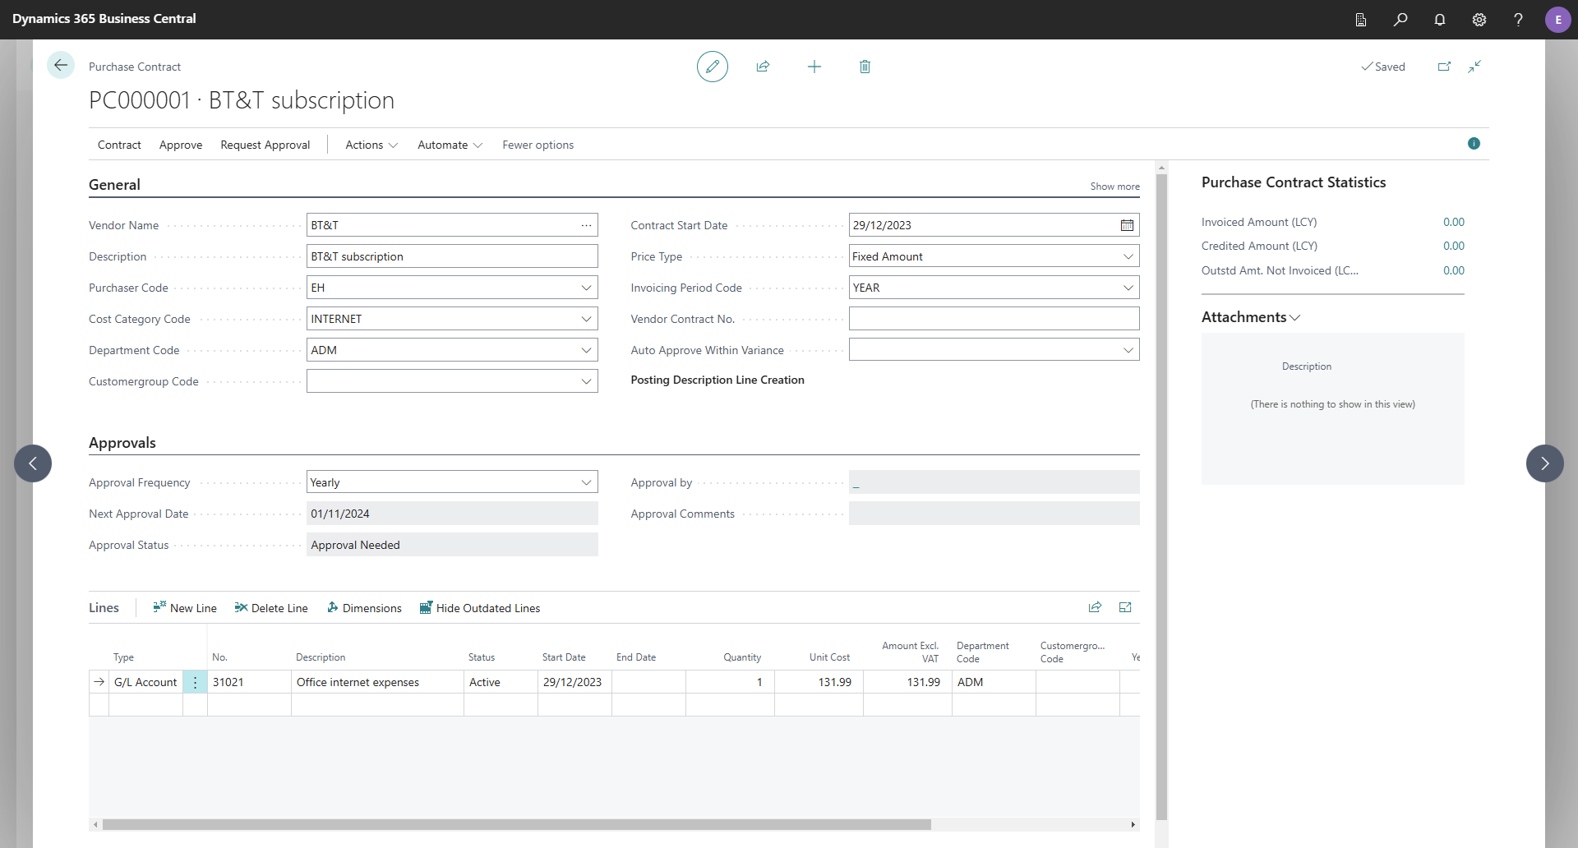Open Auto Approve Within Variance dropdown
Viewport: 1578px width, 848px height.
point(1128,350)
